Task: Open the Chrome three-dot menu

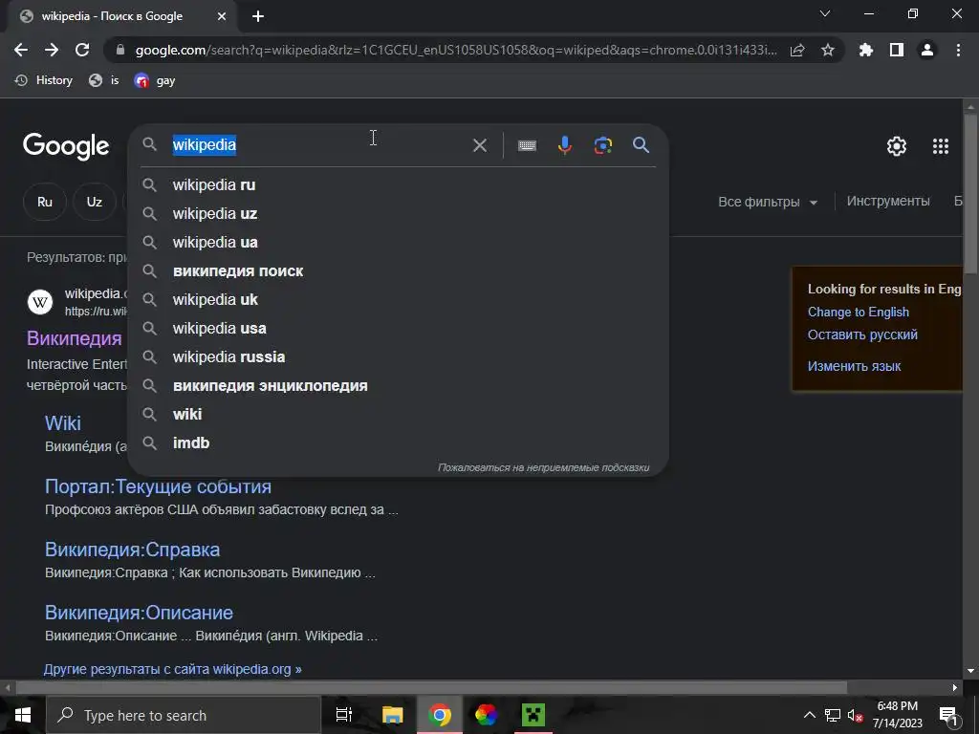Action: [x=958, y=50]
